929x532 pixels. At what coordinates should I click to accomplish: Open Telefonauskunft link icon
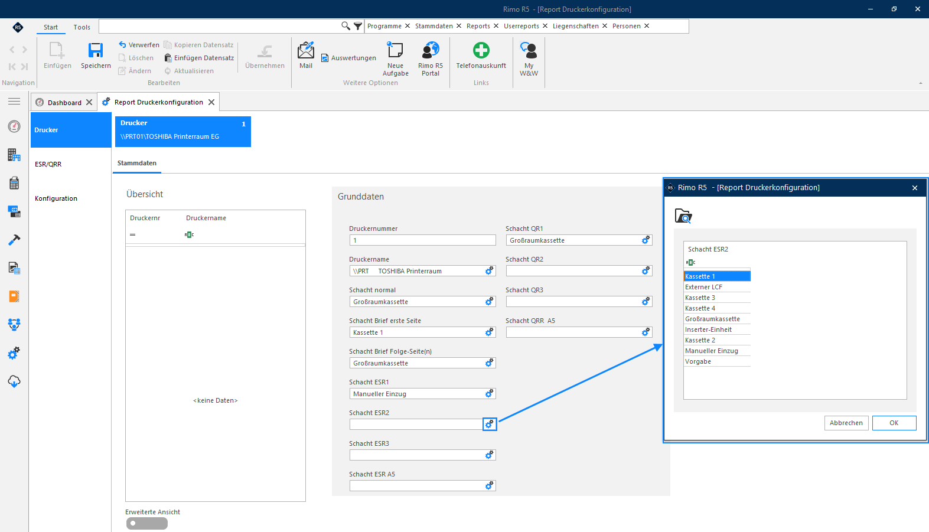click(x=481, y=50)
